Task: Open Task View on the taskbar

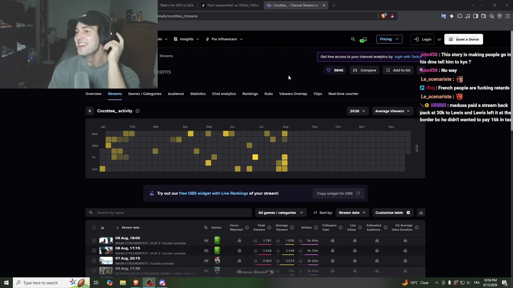Action: (x=96, y=283)
